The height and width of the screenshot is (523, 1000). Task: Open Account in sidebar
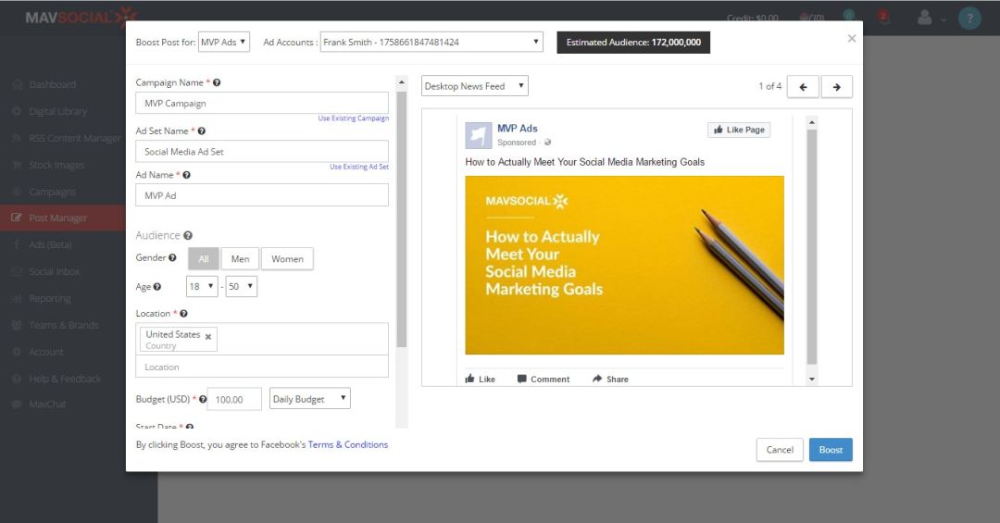[x=46, y=352]
